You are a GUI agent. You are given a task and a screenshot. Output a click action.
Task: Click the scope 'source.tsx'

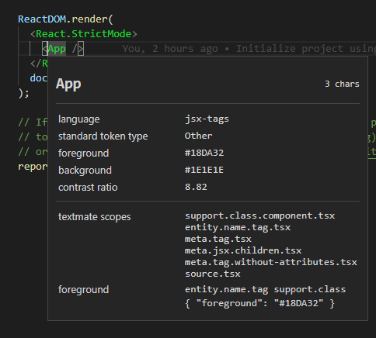pyautogui.click(x=213, y=274)
